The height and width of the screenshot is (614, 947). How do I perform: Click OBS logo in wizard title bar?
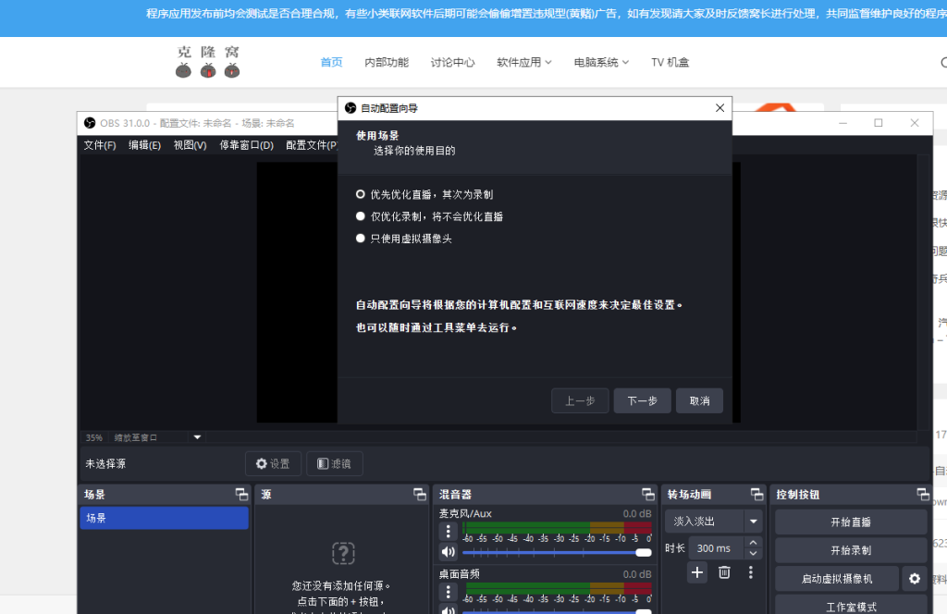351,108
